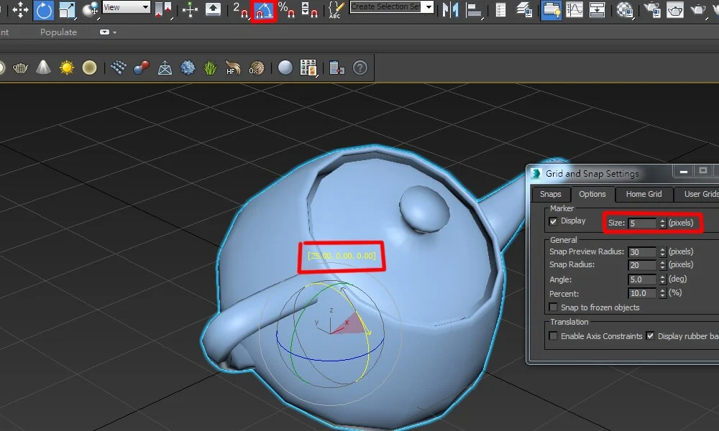Enable the Select and Manipulate tool

[190, 9]
